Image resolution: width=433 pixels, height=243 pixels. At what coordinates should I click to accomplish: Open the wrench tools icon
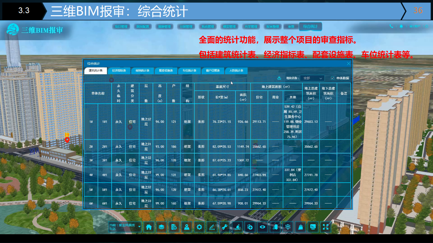tap(225, 227)
